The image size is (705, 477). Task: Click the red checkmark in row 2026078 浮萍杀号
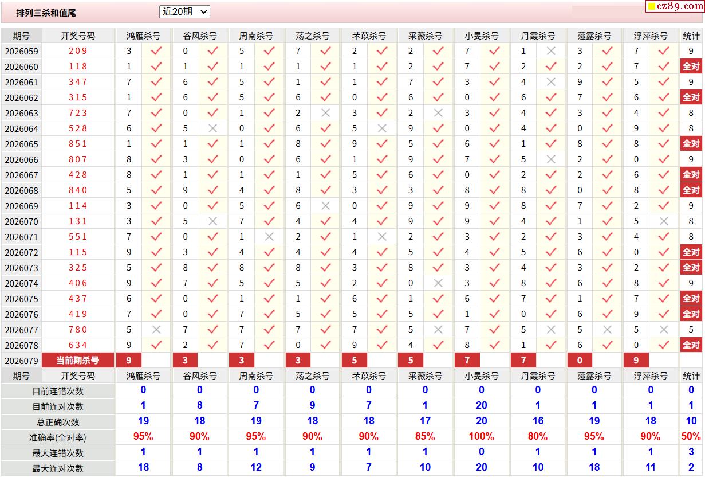(x=664, y=345)
